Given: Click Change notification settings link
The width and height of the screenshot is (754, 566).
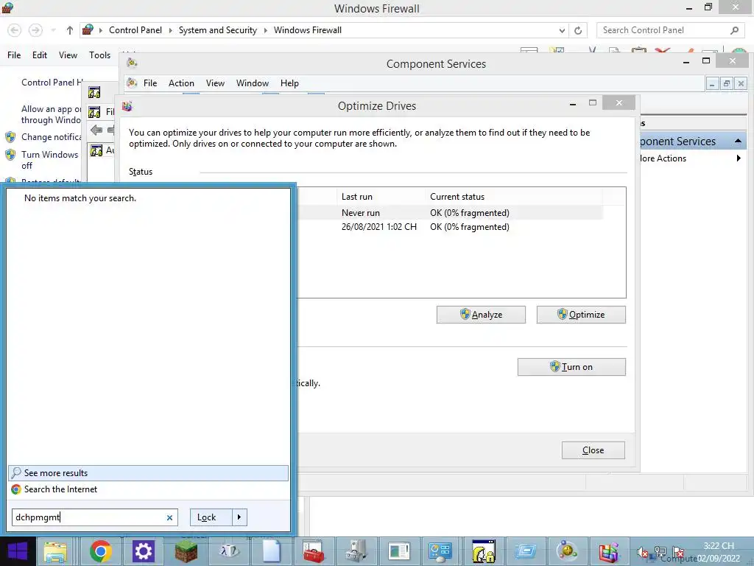Looking at the screenshot, I should tap(52, 137).
